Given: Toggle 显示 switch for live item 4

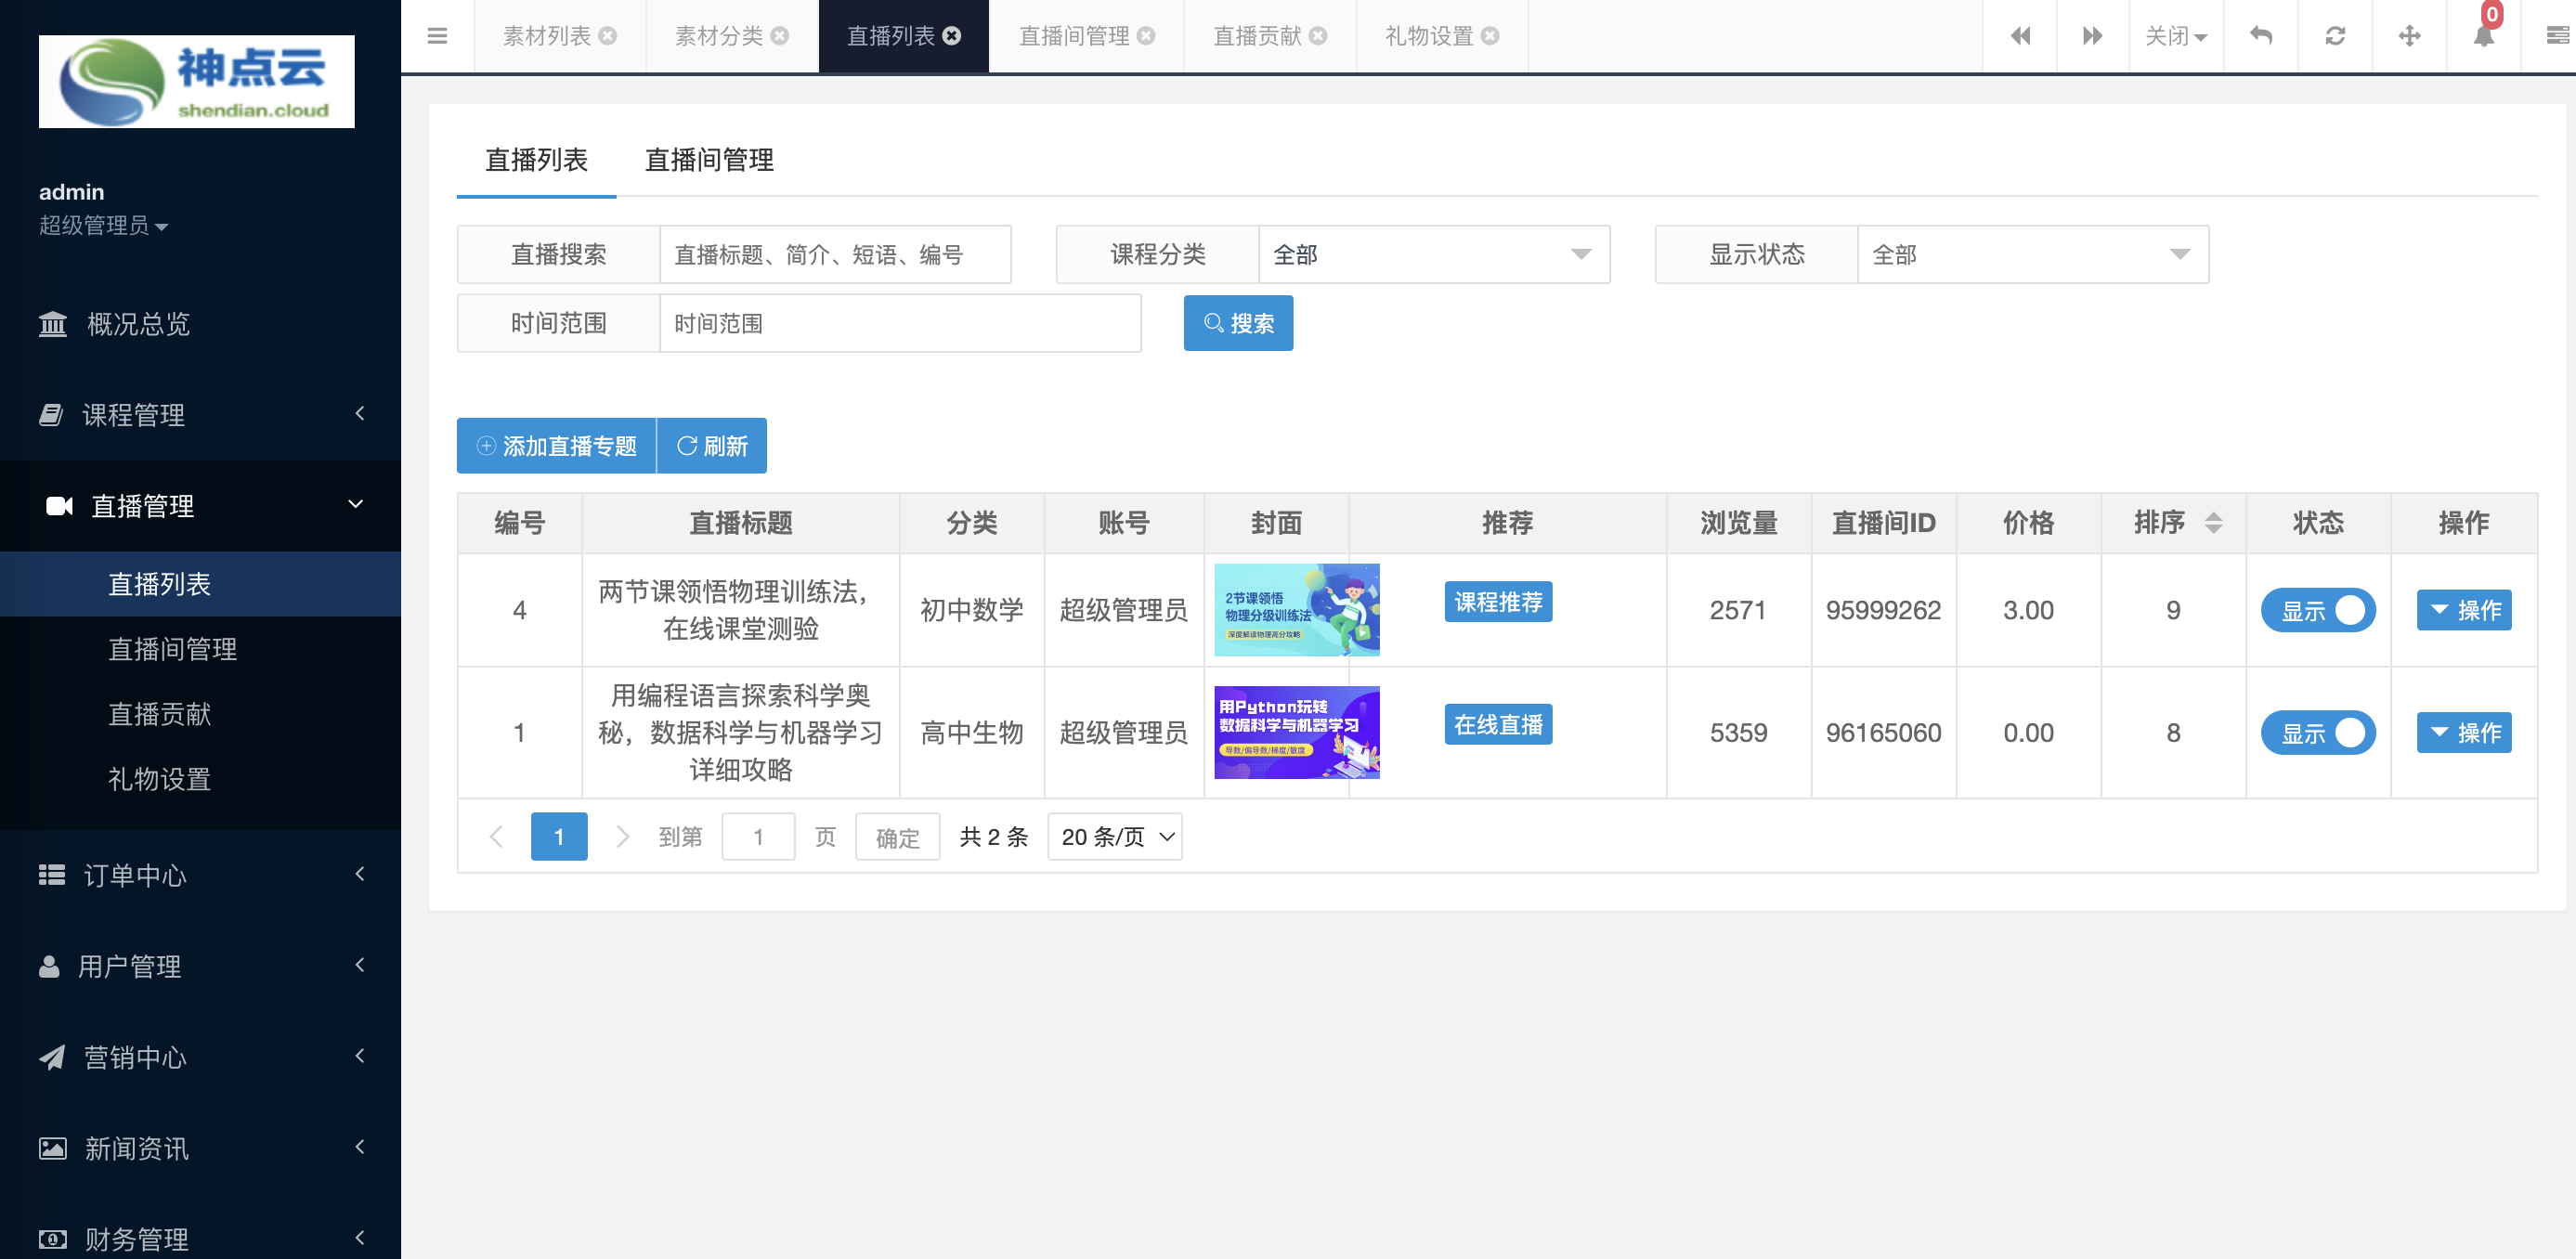Looking at the screenshot, I should tap(2317, 610).
